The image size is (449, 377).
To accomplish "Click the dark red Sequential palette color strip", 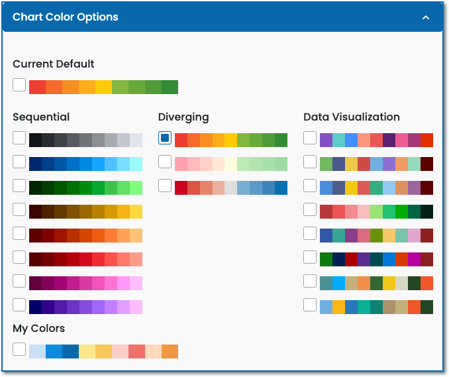I will tap(85, 259).
